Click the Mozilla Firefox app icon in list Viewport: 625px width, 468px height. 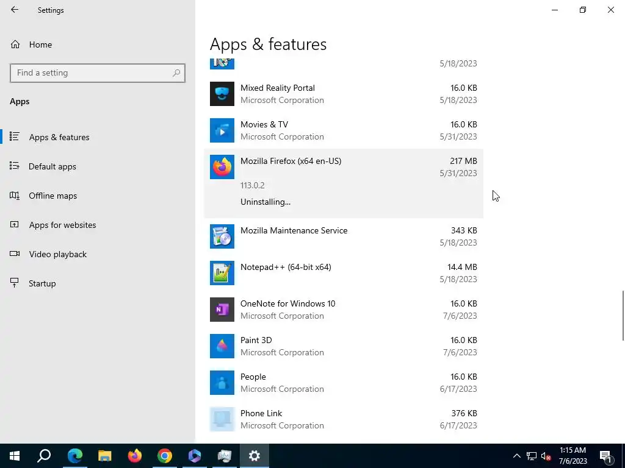(x=222, y=167)
